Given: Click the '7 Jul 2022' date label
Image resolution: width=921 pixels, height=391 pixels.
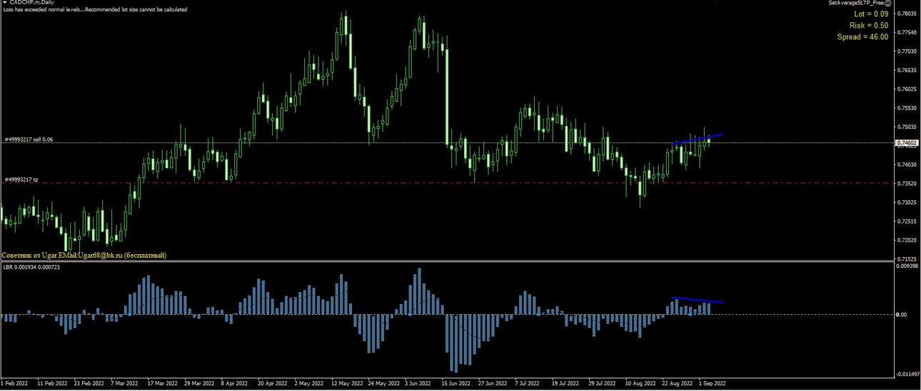Looking at the screenshot, I should 528,384.
